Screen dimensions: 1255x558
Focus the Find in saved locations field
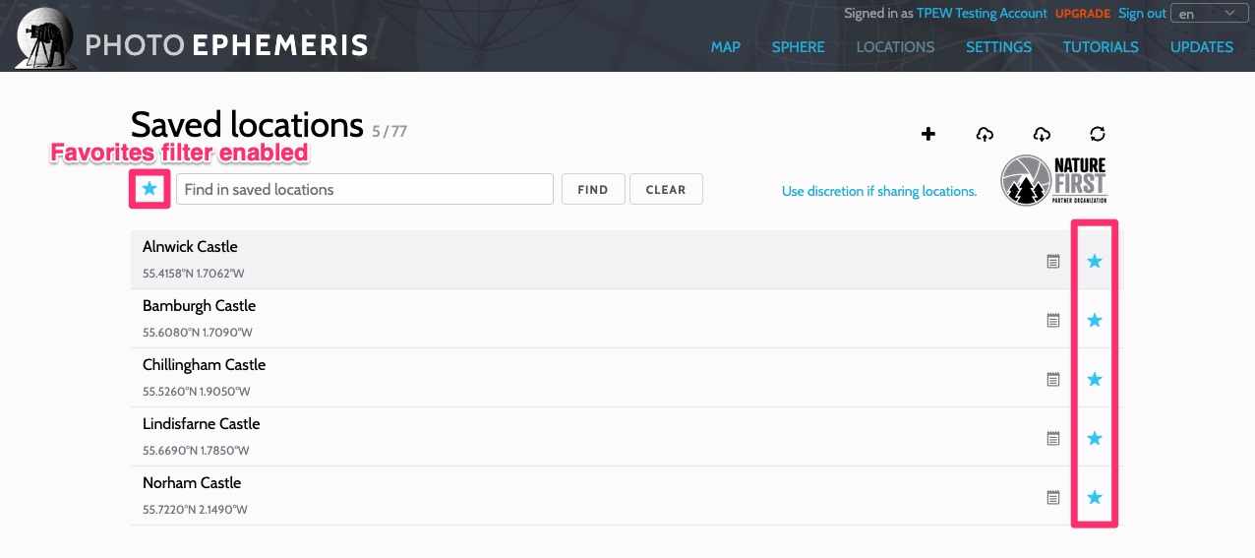(365, 189)
